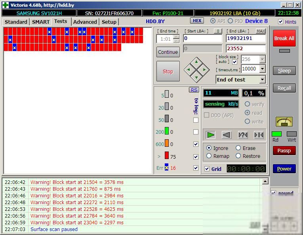Click the End LBA 19932191 field
Viewport: 303px width, 235px height.
pos(246,38)
